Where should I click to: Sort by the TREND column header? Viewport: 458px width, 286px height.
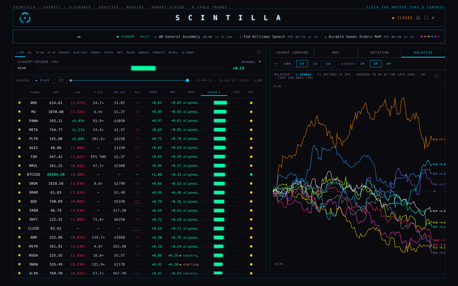(x=153, y=92)
